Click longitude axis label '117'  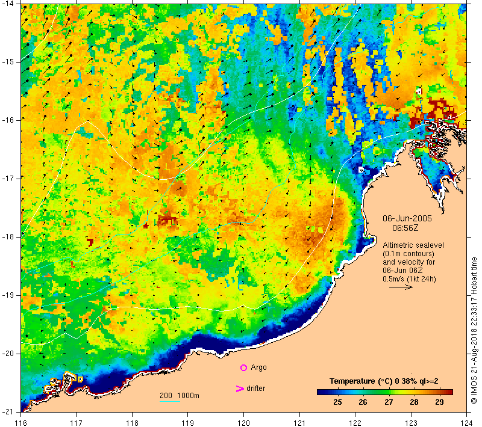click(77, 423)
